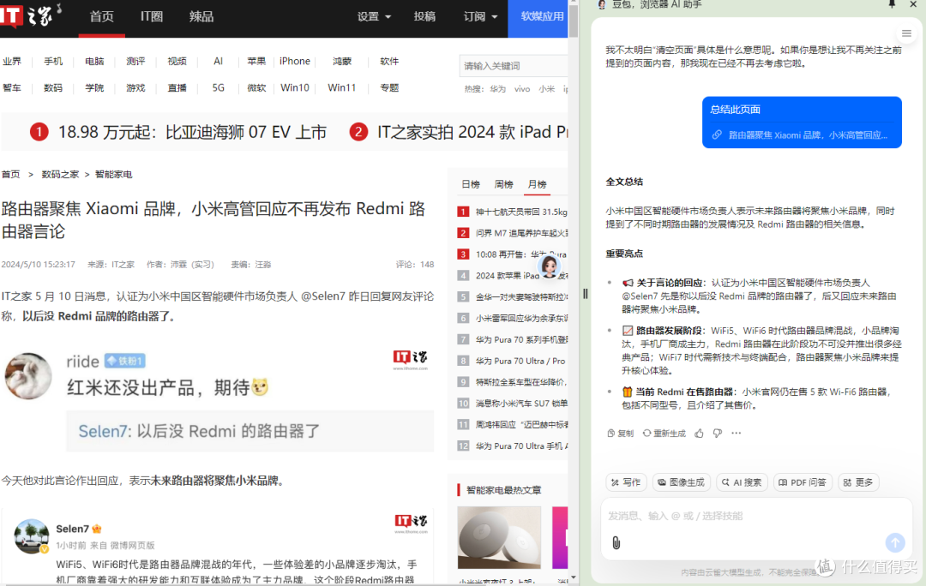Screen dimensions: 926x586
Task: Click riide's user avatar
Action: [x=27, y=376]
